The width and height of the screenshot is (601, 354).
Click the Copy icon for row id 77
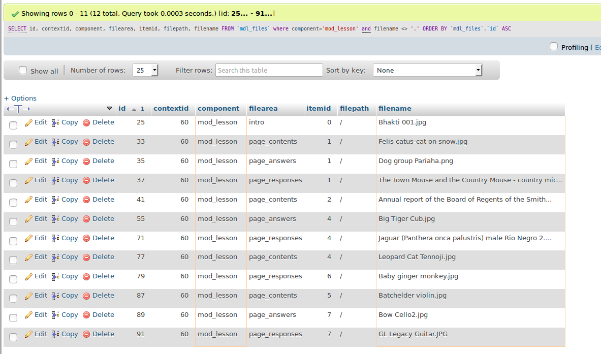55,258
